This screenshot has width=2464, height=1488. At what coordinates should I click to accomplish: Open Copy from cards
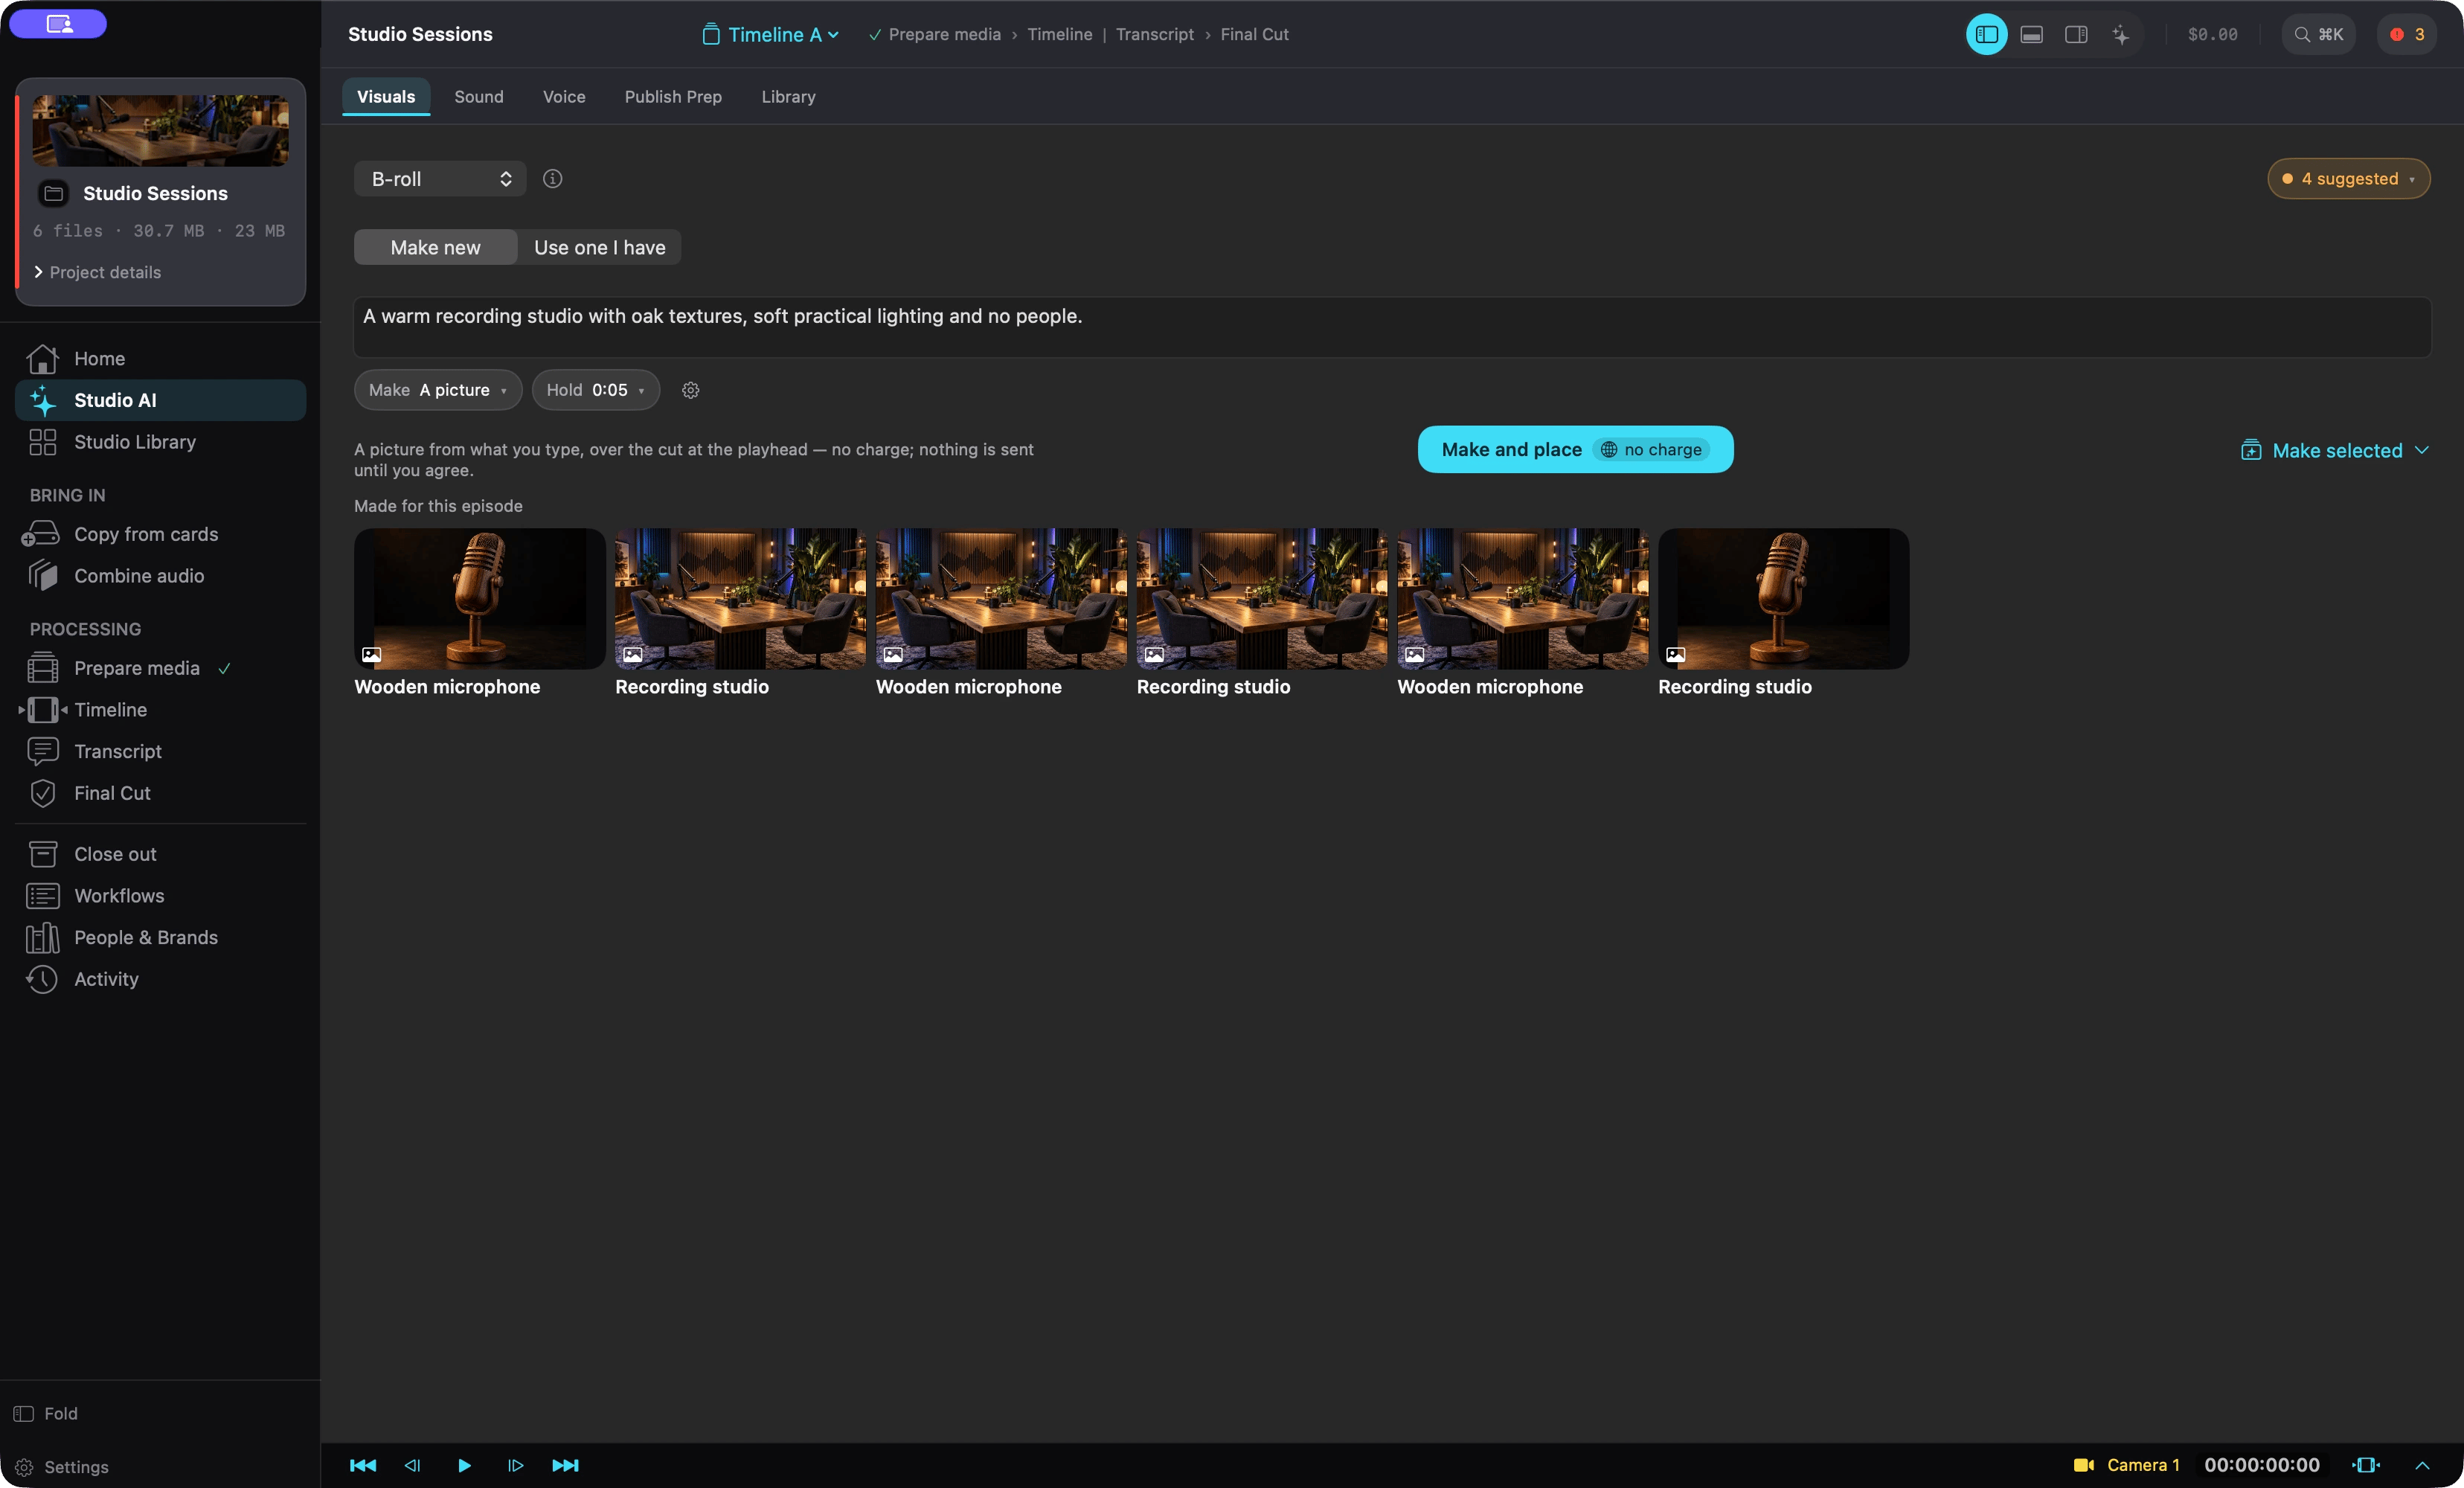click(x=160, y=534)
